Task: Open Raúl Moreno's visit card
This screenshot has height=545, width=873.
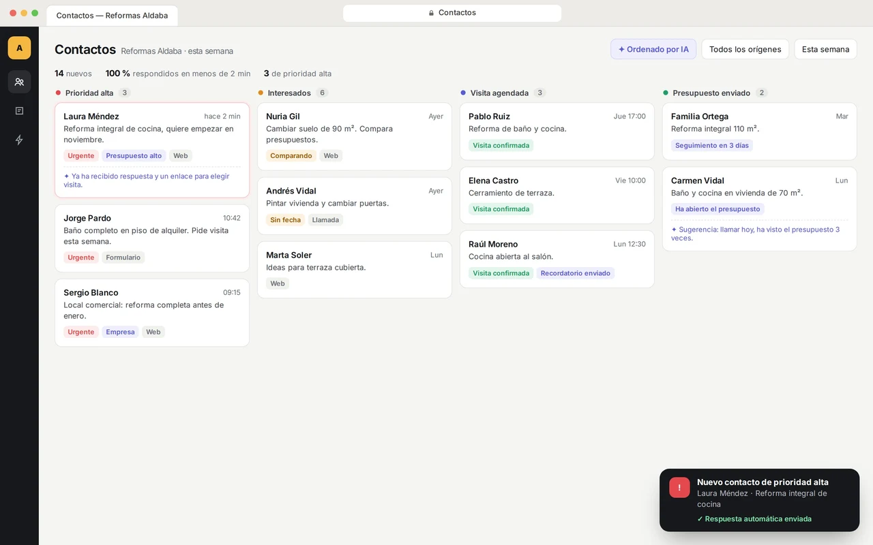Action: pyautogui.click(x=557, y=259)
